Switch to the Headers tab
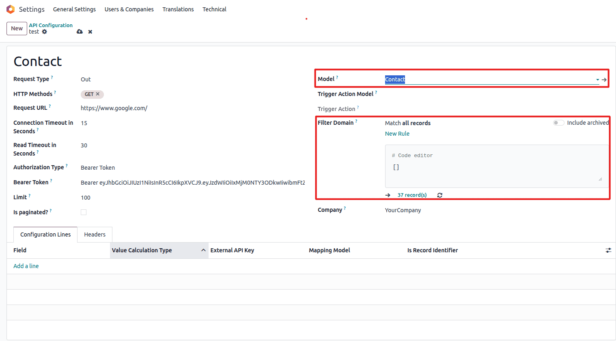The height and width of the screenshot is (341, 616). tap(95, 234)
